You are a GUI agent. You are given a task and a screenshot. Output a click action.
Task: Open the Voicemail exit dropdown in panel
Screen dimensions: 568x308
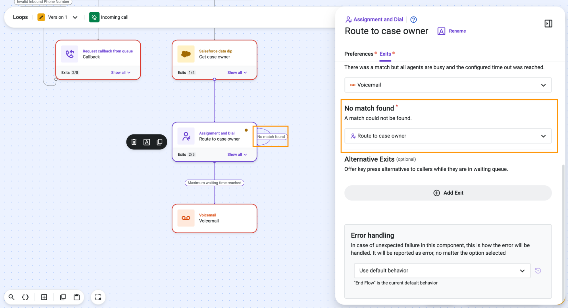[x=448, y=85]
